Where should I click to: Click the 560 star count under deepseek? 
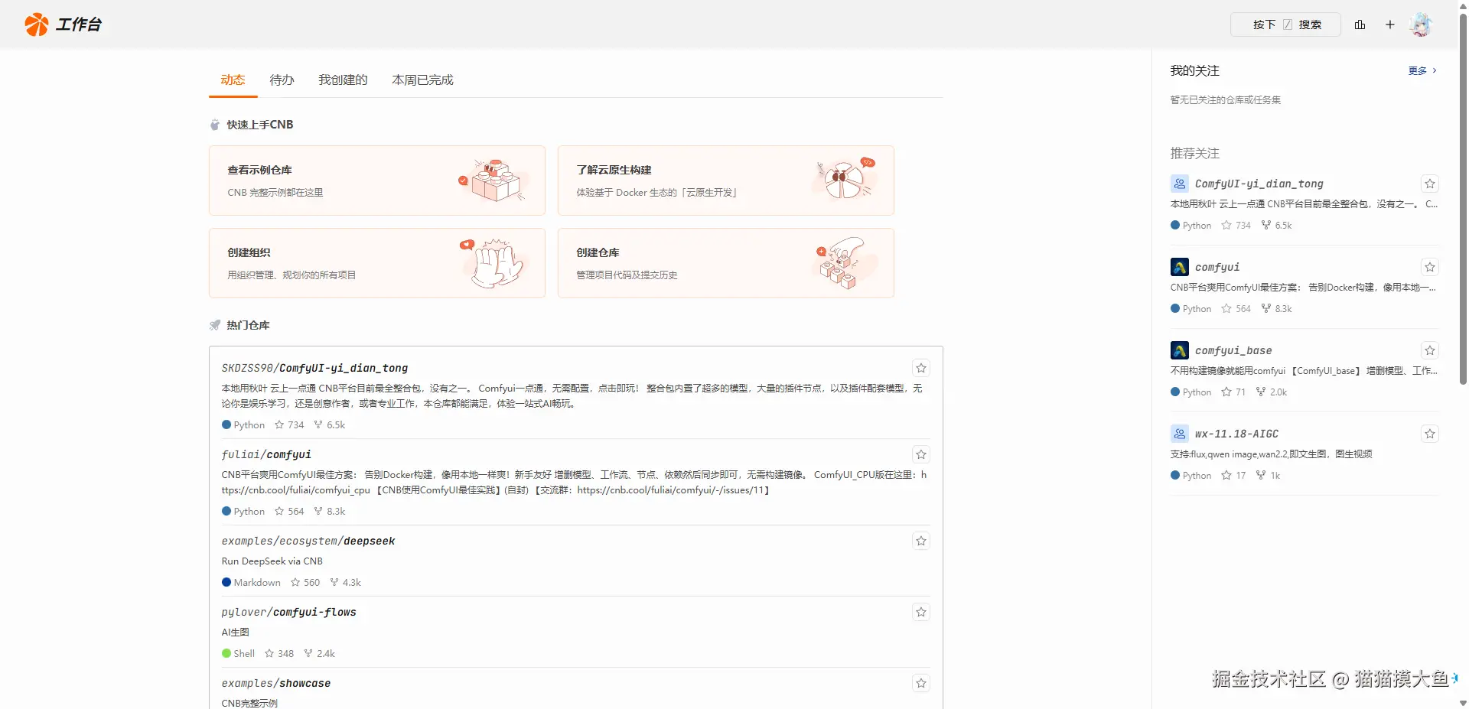pos(305,583)
